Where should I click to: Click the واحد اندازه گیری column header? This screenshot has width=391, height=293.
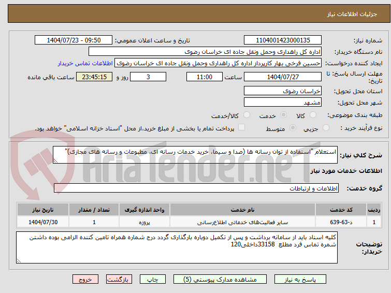(144, 210)
